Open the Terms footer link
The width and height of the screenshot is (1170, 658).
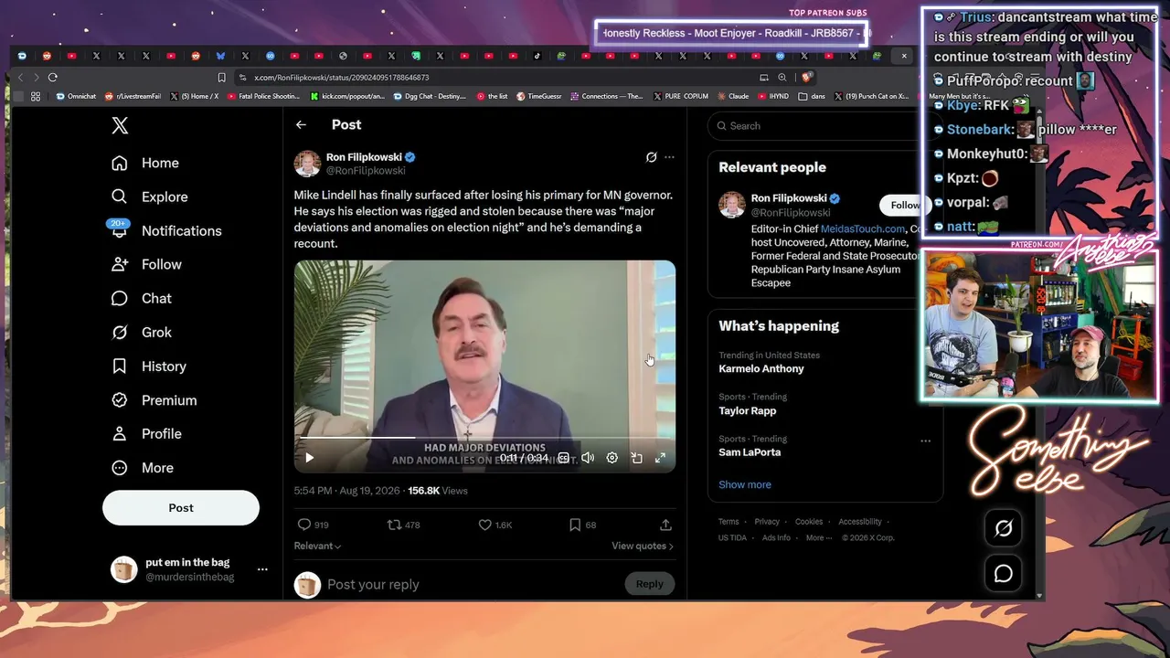click(729, 522)
